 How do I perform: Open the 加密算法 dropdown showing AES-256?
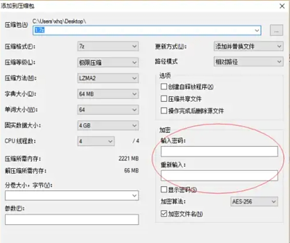254,202
